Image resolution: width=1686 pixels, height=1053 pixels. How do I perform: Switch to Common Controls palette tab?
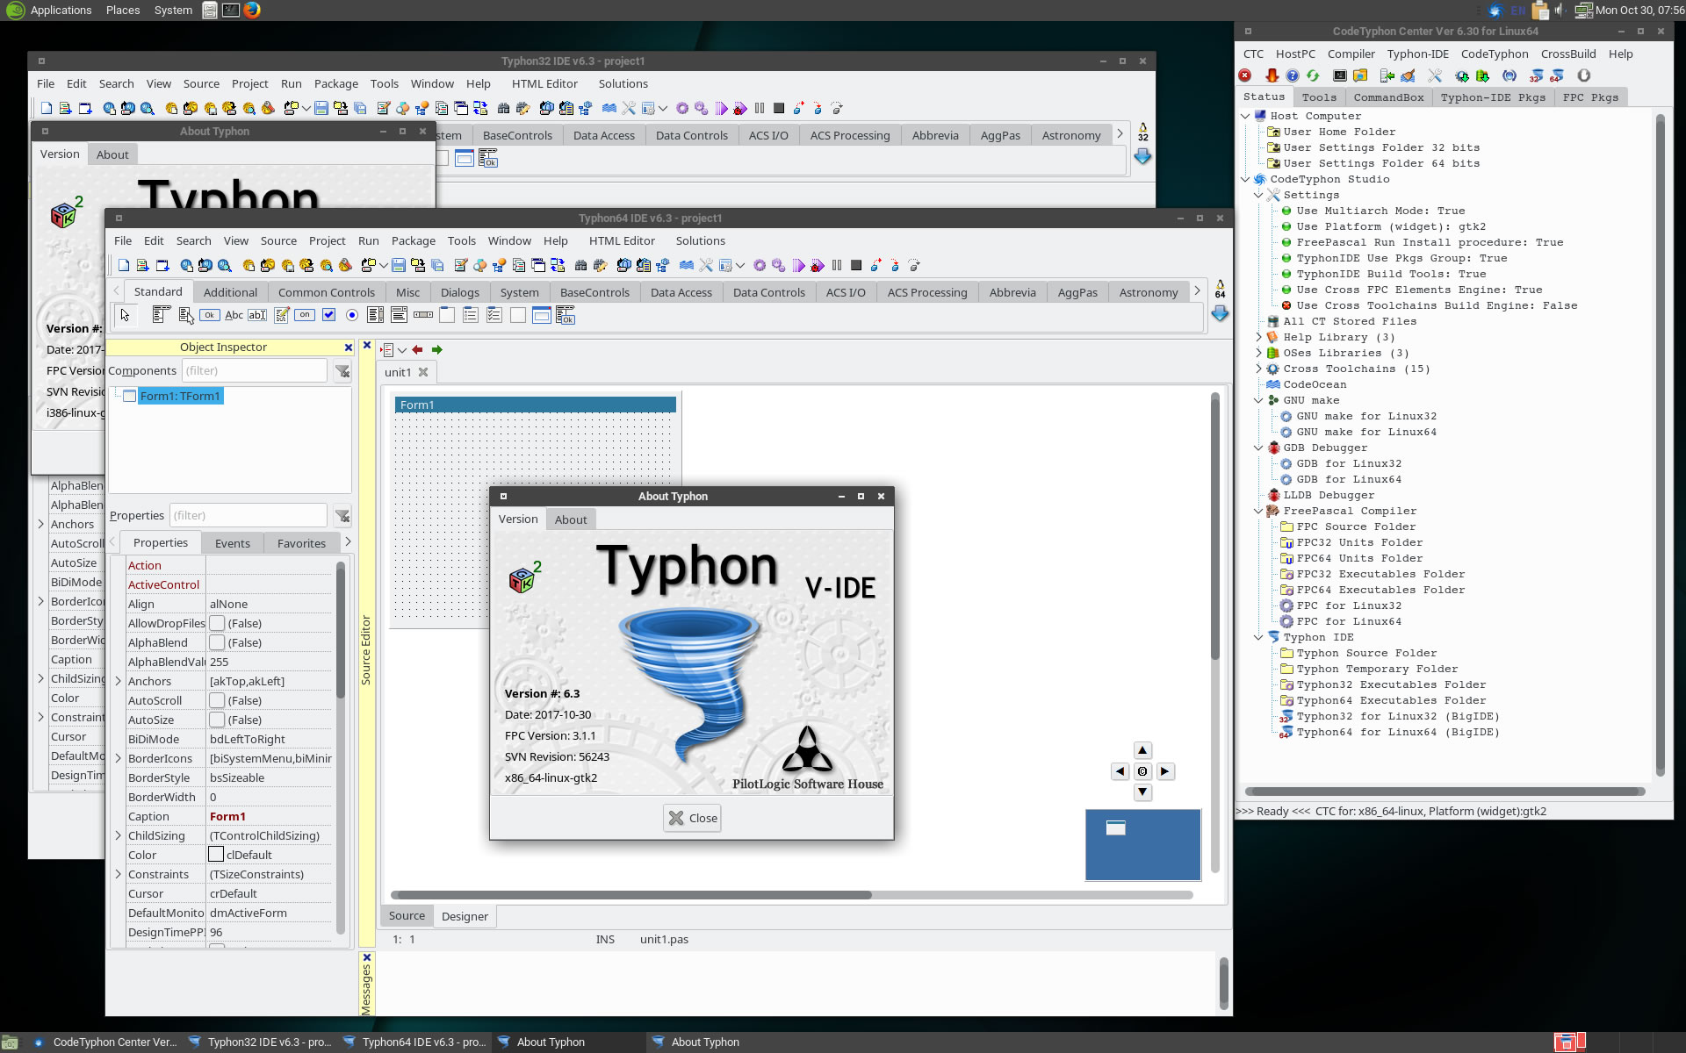[326, 292]
